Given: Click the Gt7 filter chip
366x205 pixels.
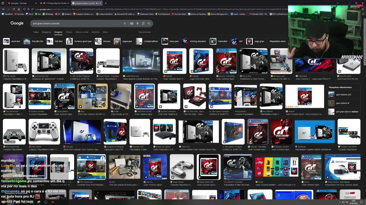Looking at the screenshot, I should [237, 41].
